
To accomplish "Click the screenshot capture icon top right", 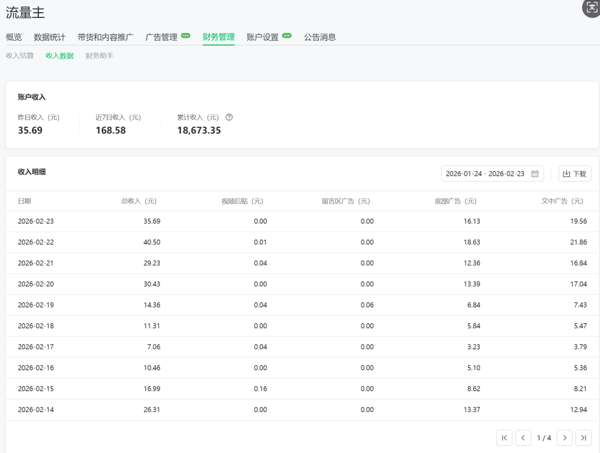I will 592,8.
